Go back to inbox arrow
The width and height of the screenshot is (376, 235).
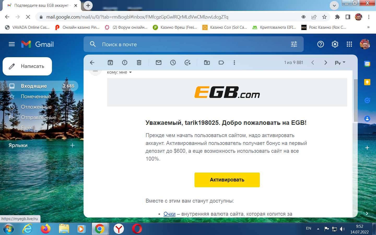point(92,63)
